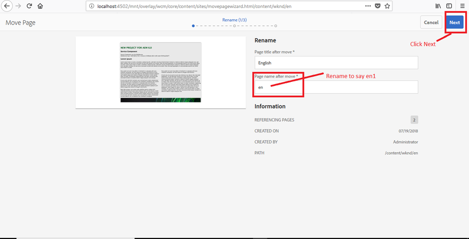Open site information icon in address bar
The height and width of the screenshot is (239, 469).
(92, 6)
